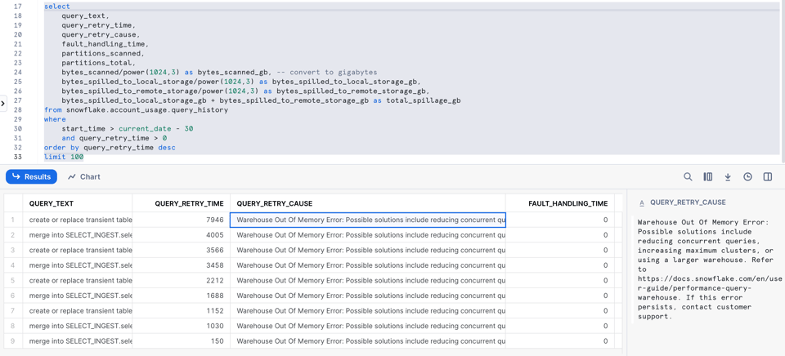This screenshot has height=356, width=785.
Task: Toggle the side details panel icon
Action: click(768, 177)
